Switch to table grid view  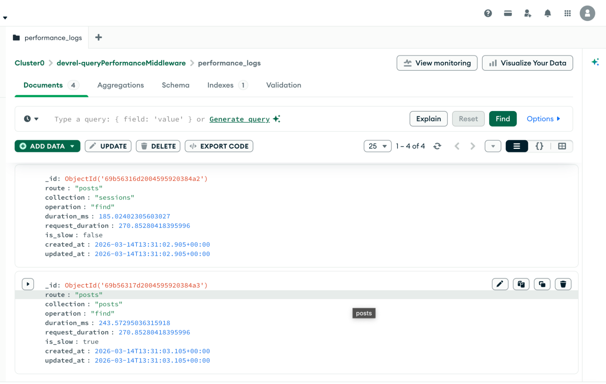click(562, 146)
